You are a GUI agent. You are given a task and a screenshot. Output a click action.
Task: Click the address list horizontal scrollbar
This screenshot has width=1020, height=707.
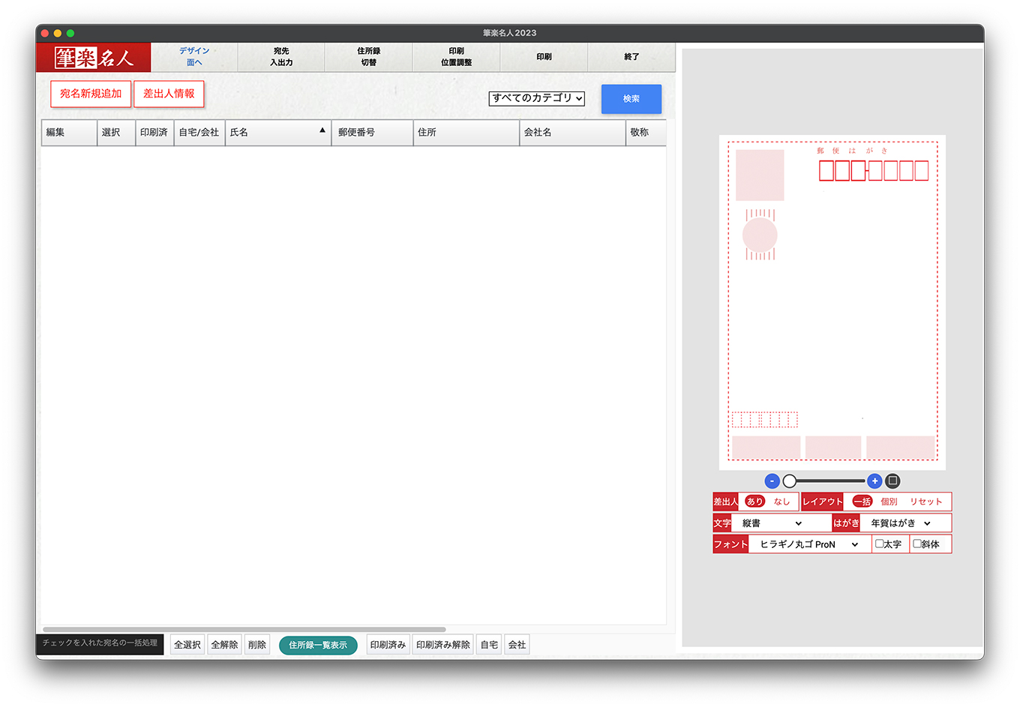click(244, 629)
